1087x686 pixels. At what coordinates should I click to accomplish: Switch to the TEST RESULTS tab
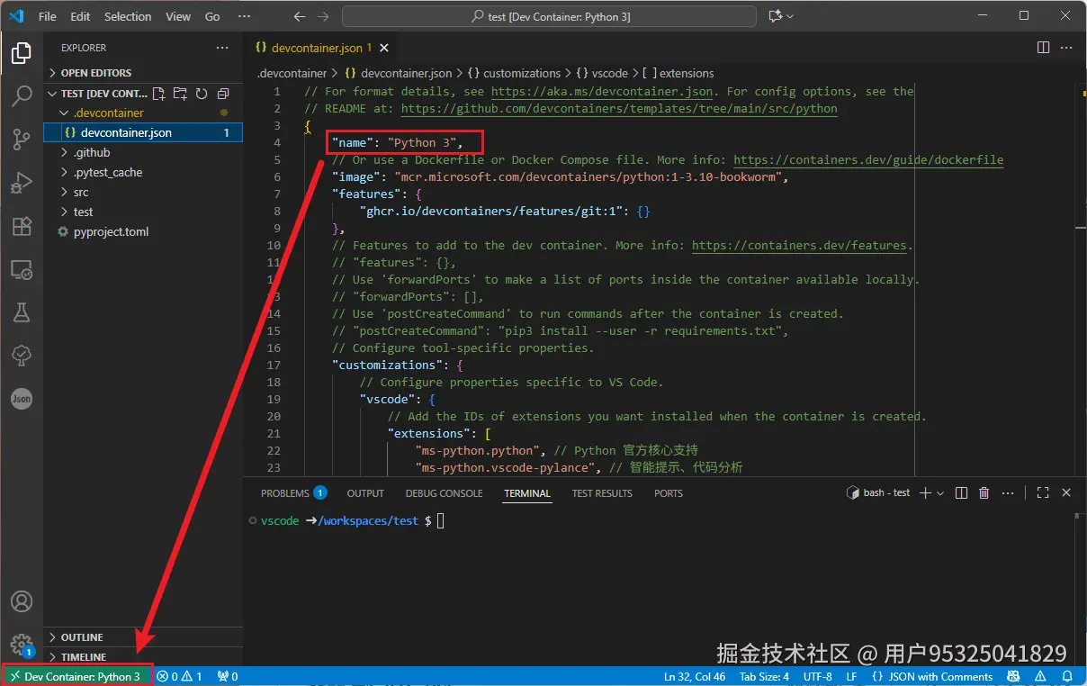tap(602, 493)
